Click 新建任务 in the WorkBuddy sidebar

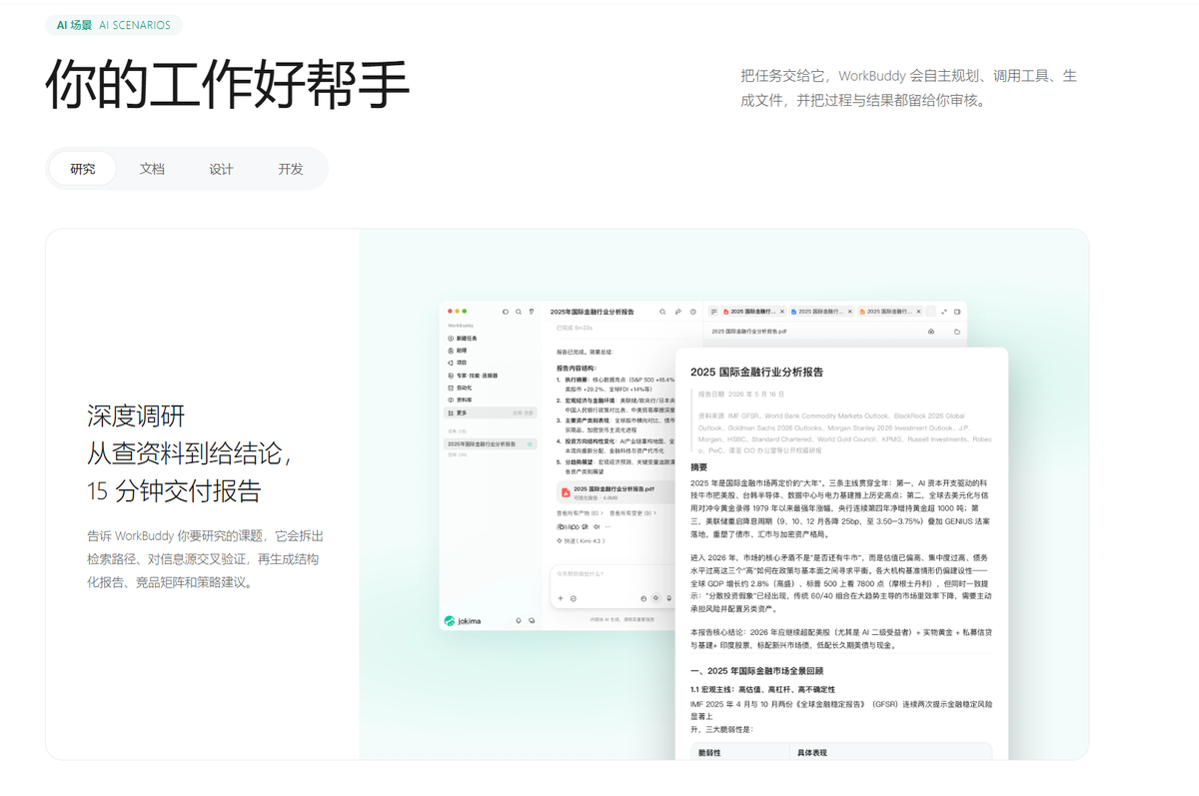pyautogui.click(x=463, y=339)
